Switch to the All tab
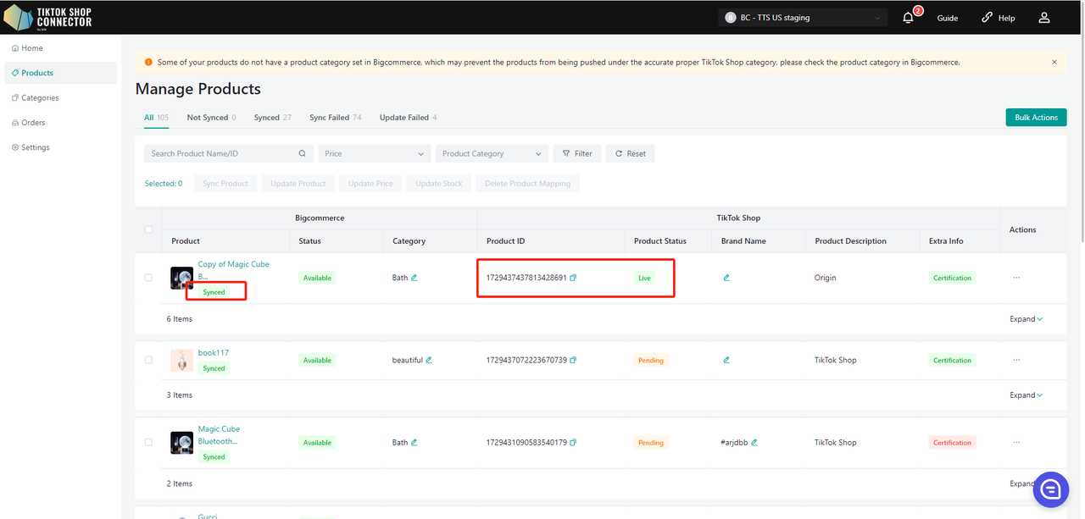This screenshot has height=519, width=1085. tap(156, 118)
